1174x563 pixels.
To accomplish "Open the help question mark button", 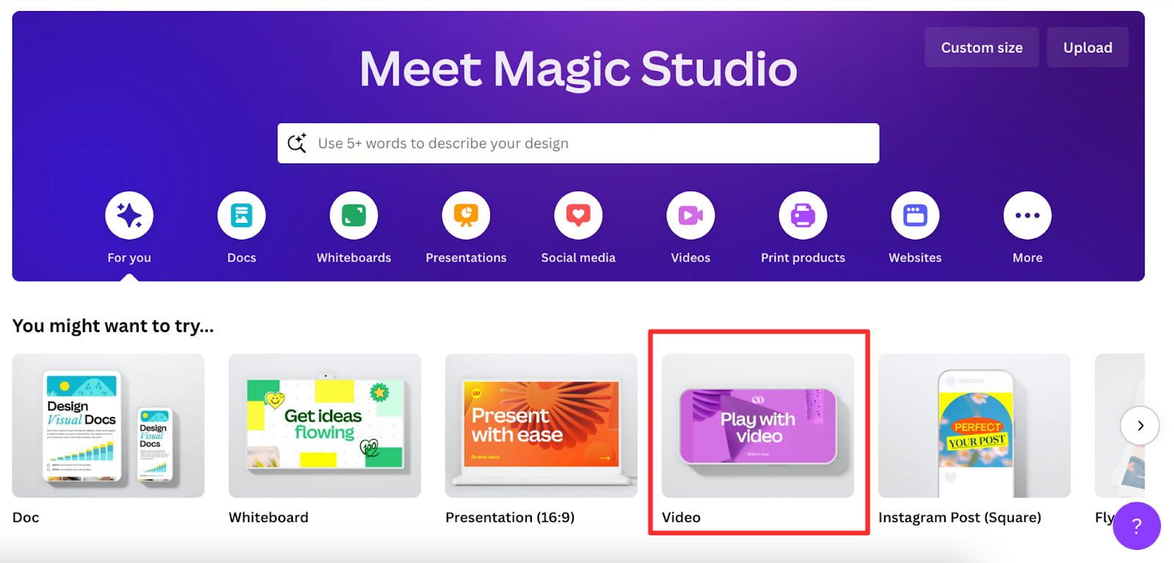I will (x=1137, y=526).
